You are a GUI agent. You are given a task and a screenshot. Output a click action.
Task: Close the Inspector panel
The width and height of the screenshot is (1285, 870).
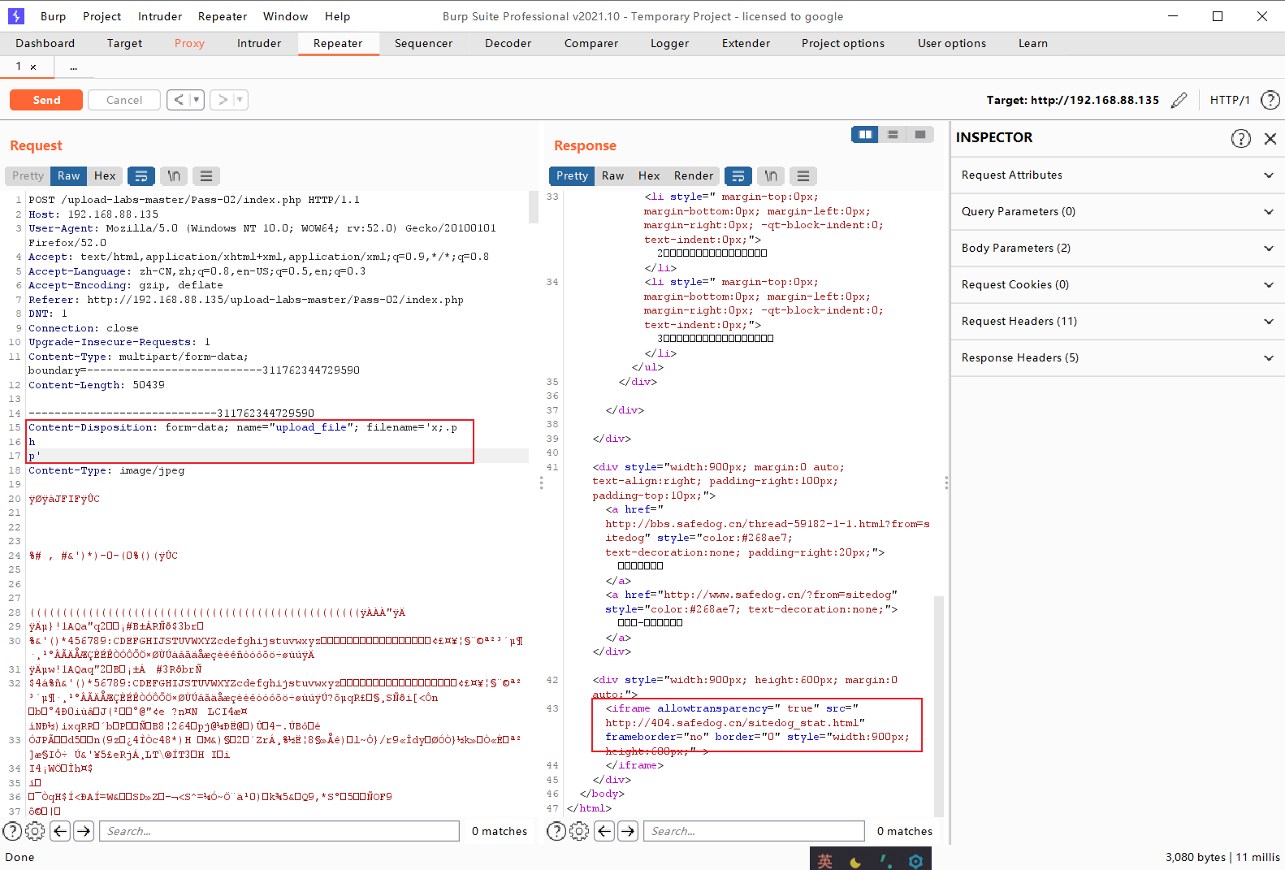pos(1270,138)
